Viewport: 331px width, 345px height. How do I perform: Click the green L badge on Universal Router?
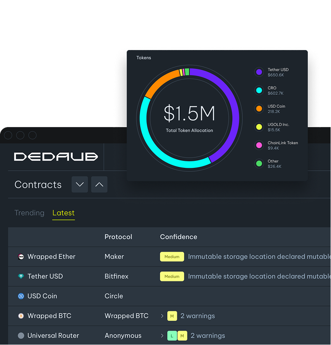click(172, 336)
